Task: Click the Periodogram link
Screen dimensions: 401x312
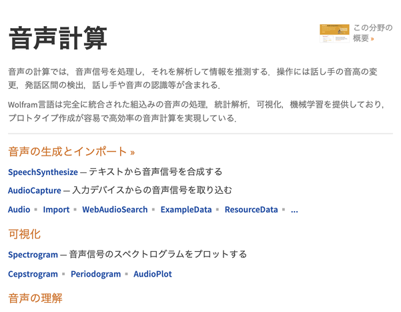Action: tap(95, 274)
